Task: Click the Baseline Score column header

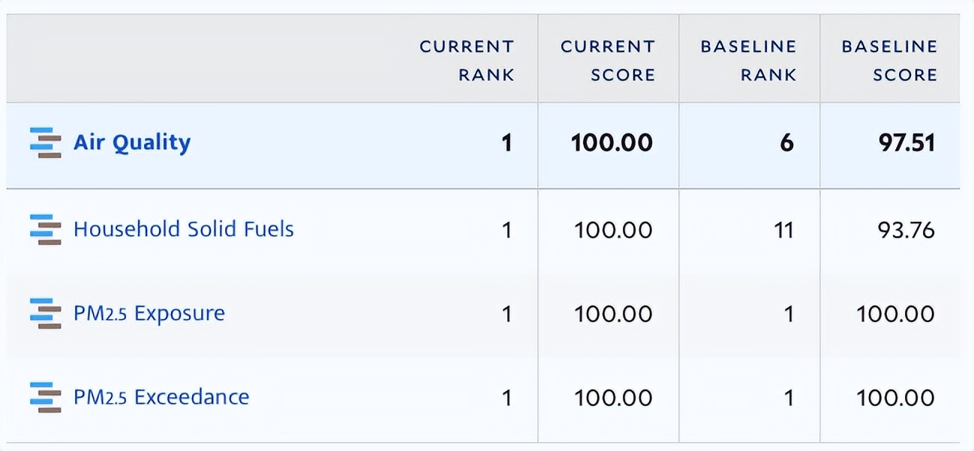Action: pyautogui.click(x=889, y=61)
